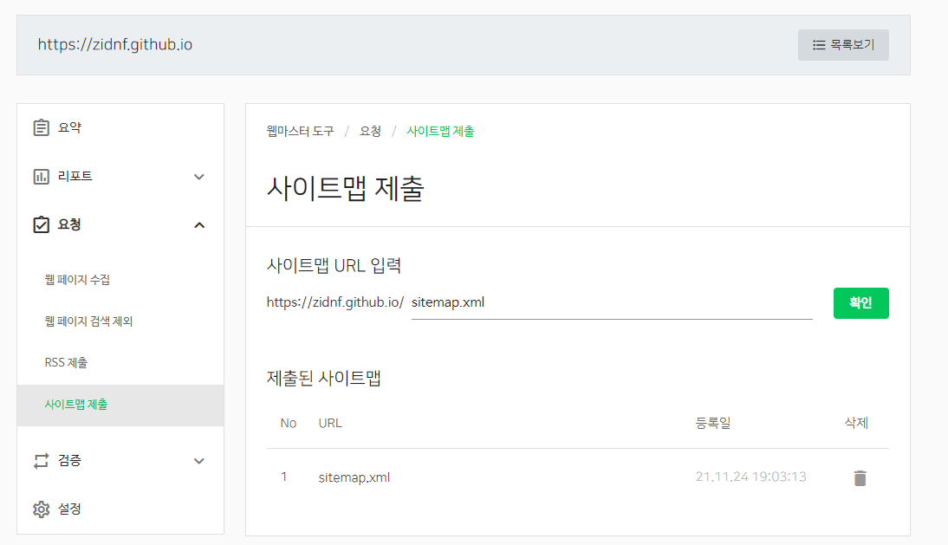Select the 검증 validation arrows icon
Image resolution: width=948 pixels, height=545 pixels.
tap(41, 460)
